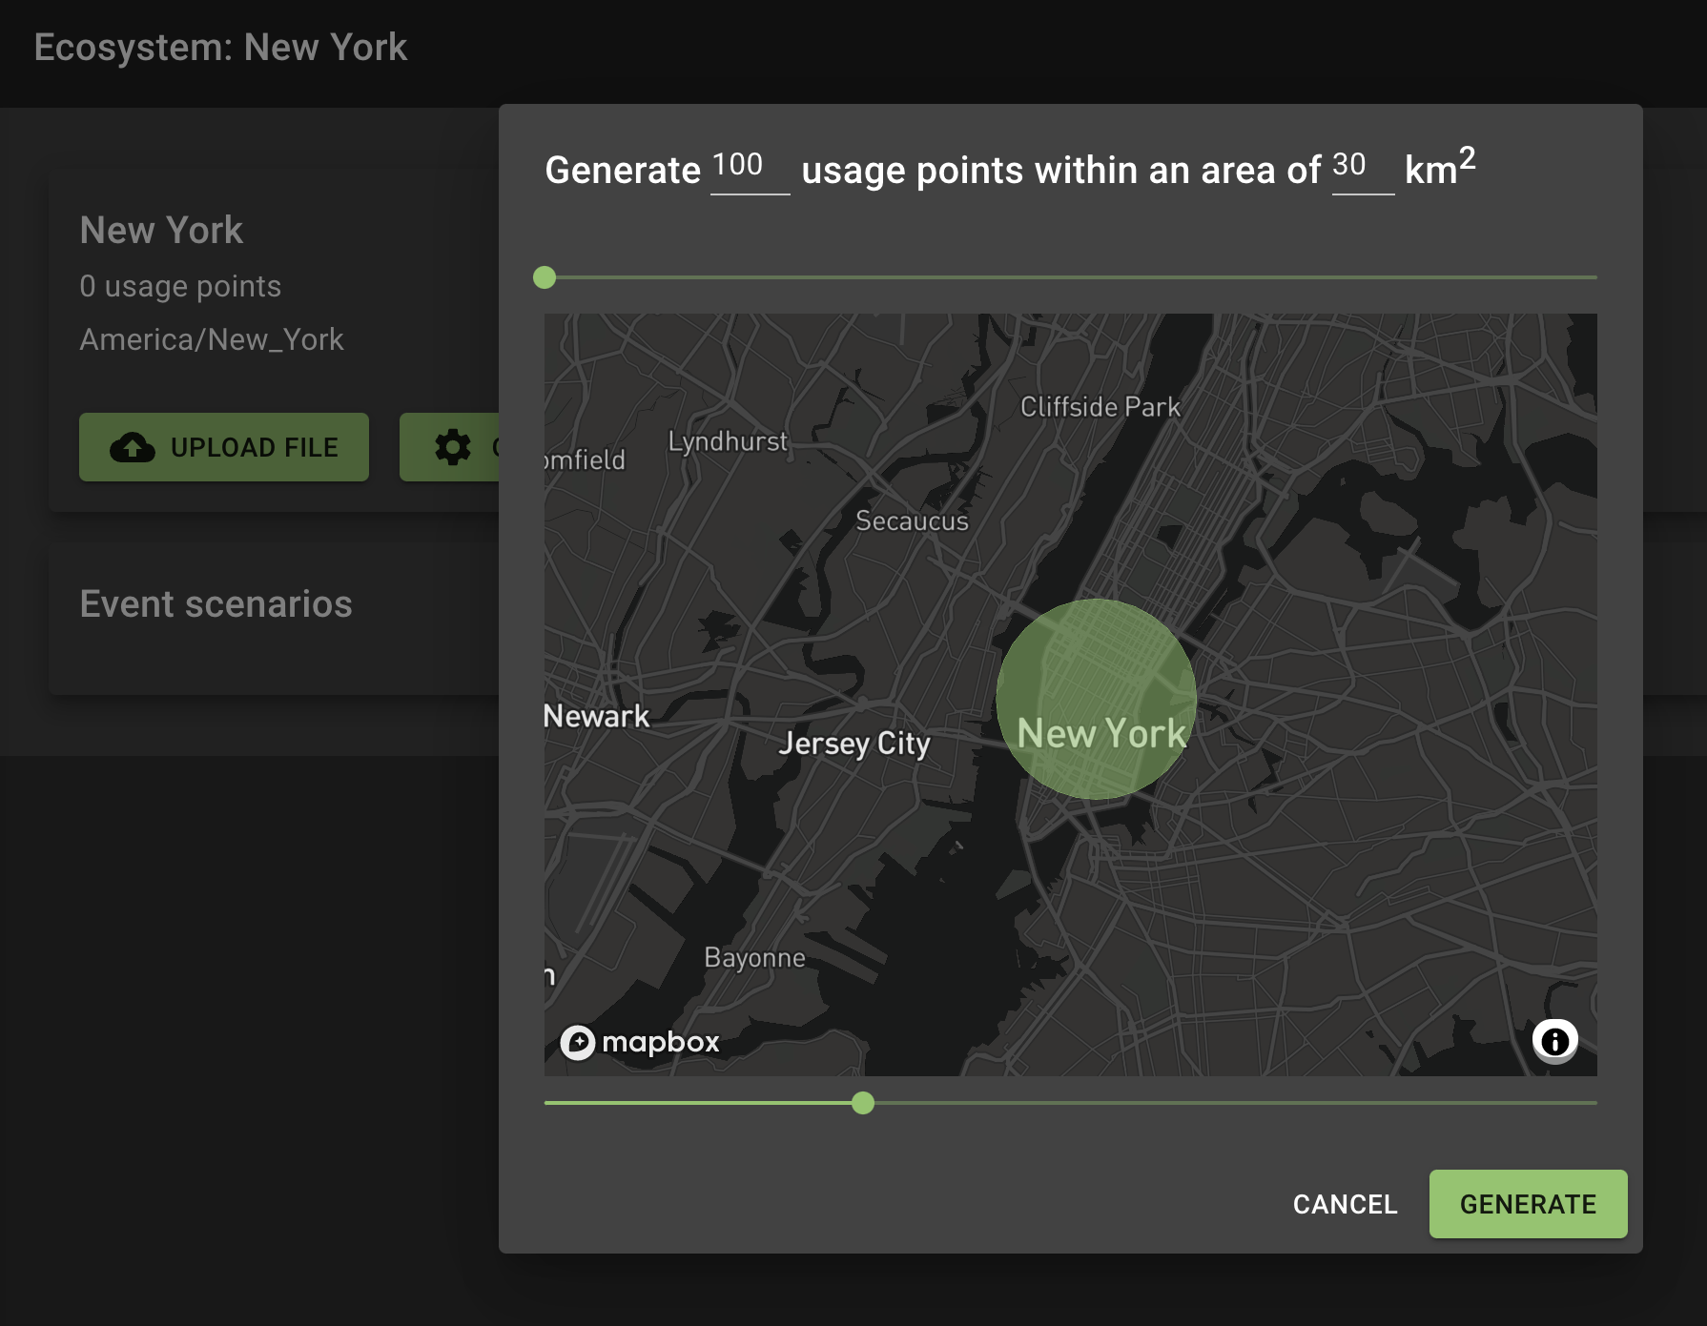Click CANCEL to dismiss the dialog
1707x1326 pixels.
(1345, 1204)
